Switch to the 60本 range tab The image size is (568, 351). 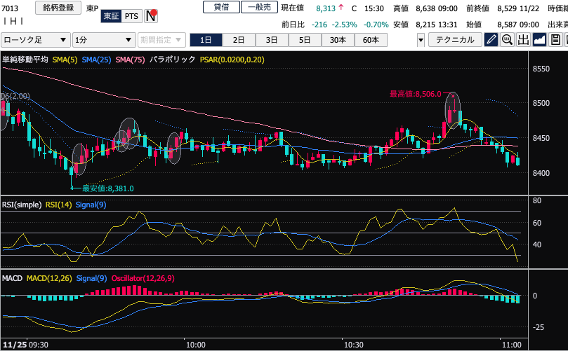pyautogui.click(x=370, y=40)
